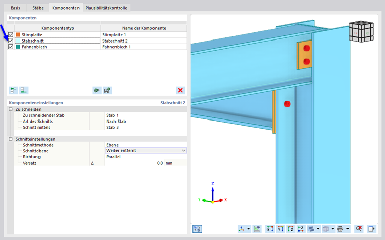Click the view synchronization icon below the 3D view
Image resolution: width=385 pixels, height=240 pixels.
pos(197,229)
